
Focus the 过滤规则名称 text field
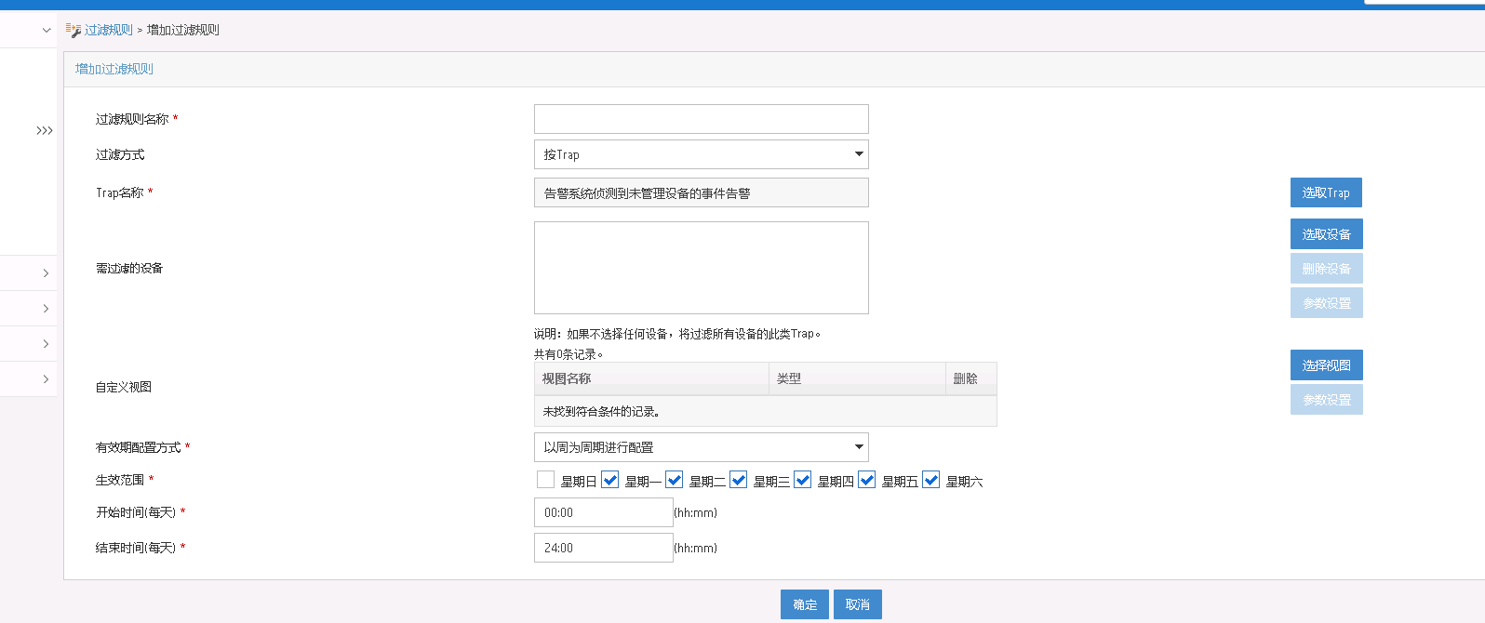[701, 119]
